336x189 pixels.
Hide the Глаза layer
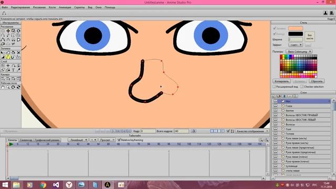click(275, 106)
